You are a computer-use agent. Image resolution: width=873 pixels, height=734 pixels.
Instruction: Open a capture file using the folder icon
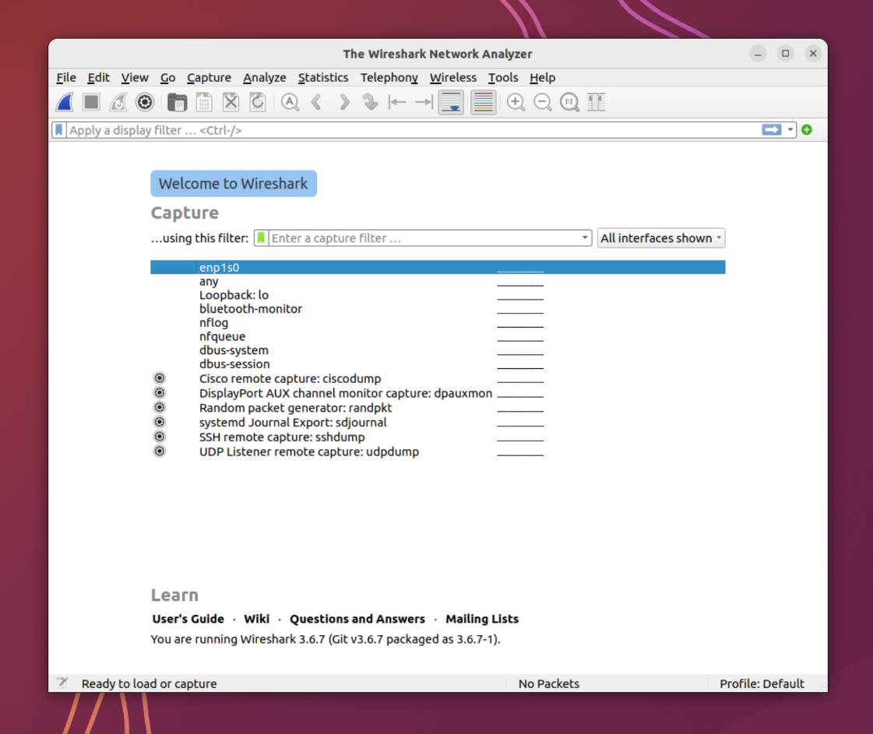pyautogui.click(x=177, y=103)
